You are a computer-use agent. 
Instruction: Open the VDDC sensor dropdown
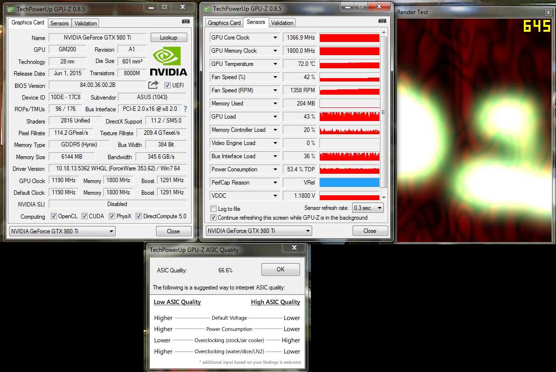(x=275, y=196)
